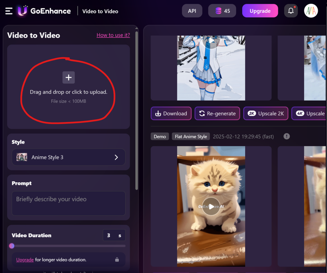
Task: Click the Demo tag
Action: [x=160, y=136]
